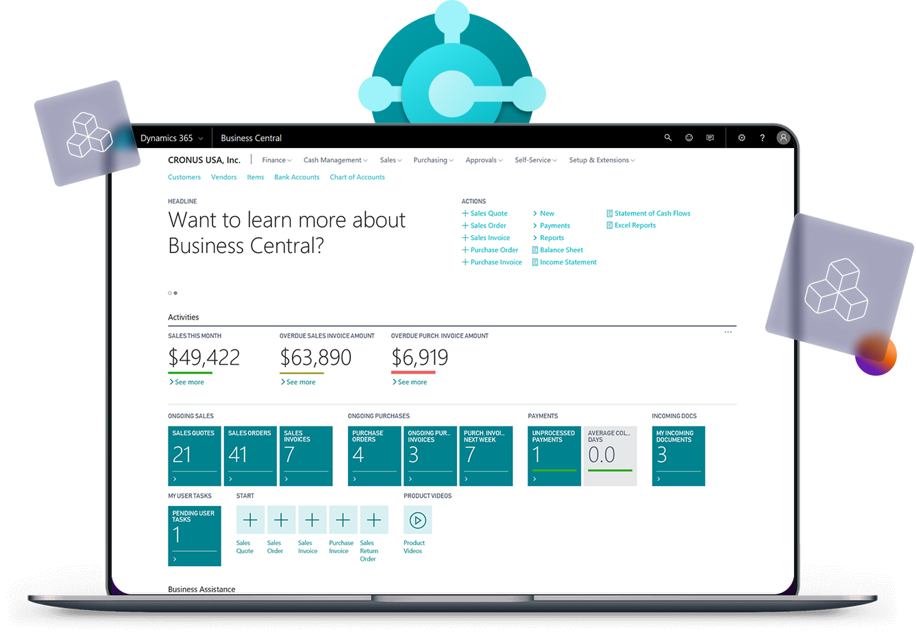Open Chart of Accounts from the navigation

(x=357, y=177)
